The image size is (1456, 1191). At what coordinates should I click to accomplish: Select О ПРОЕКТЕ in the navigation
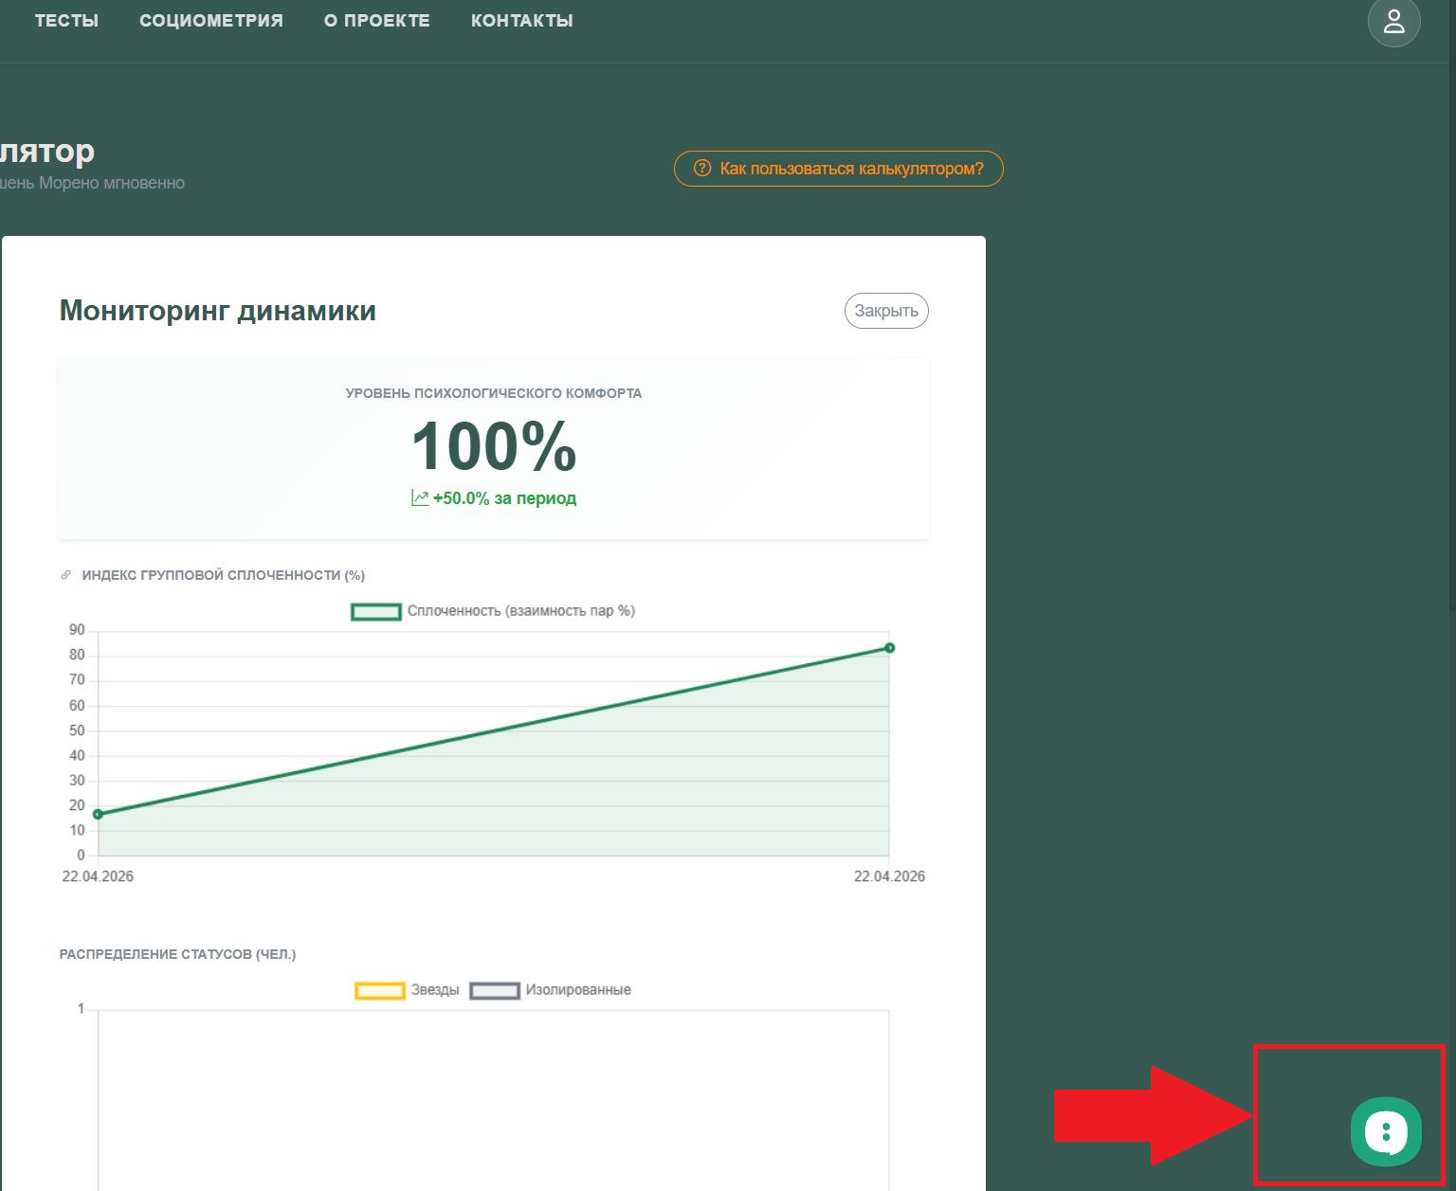377,21
